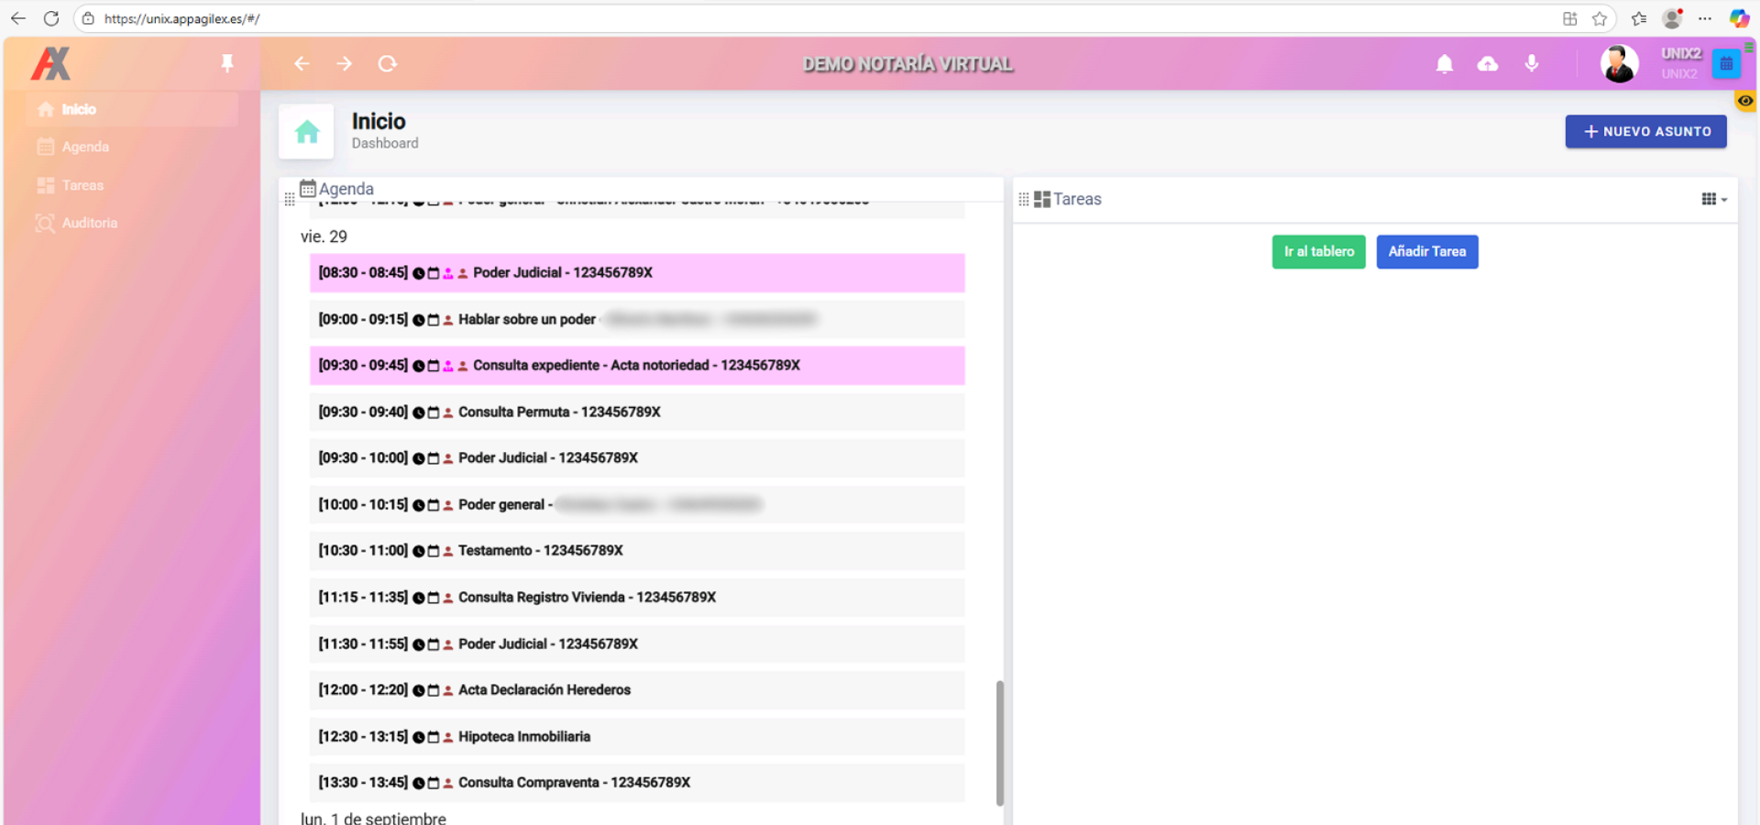Open Tareas in the sidebar
Image resolution: width=1760 pixels, height=825 pixels.
(x=82, y=185)
